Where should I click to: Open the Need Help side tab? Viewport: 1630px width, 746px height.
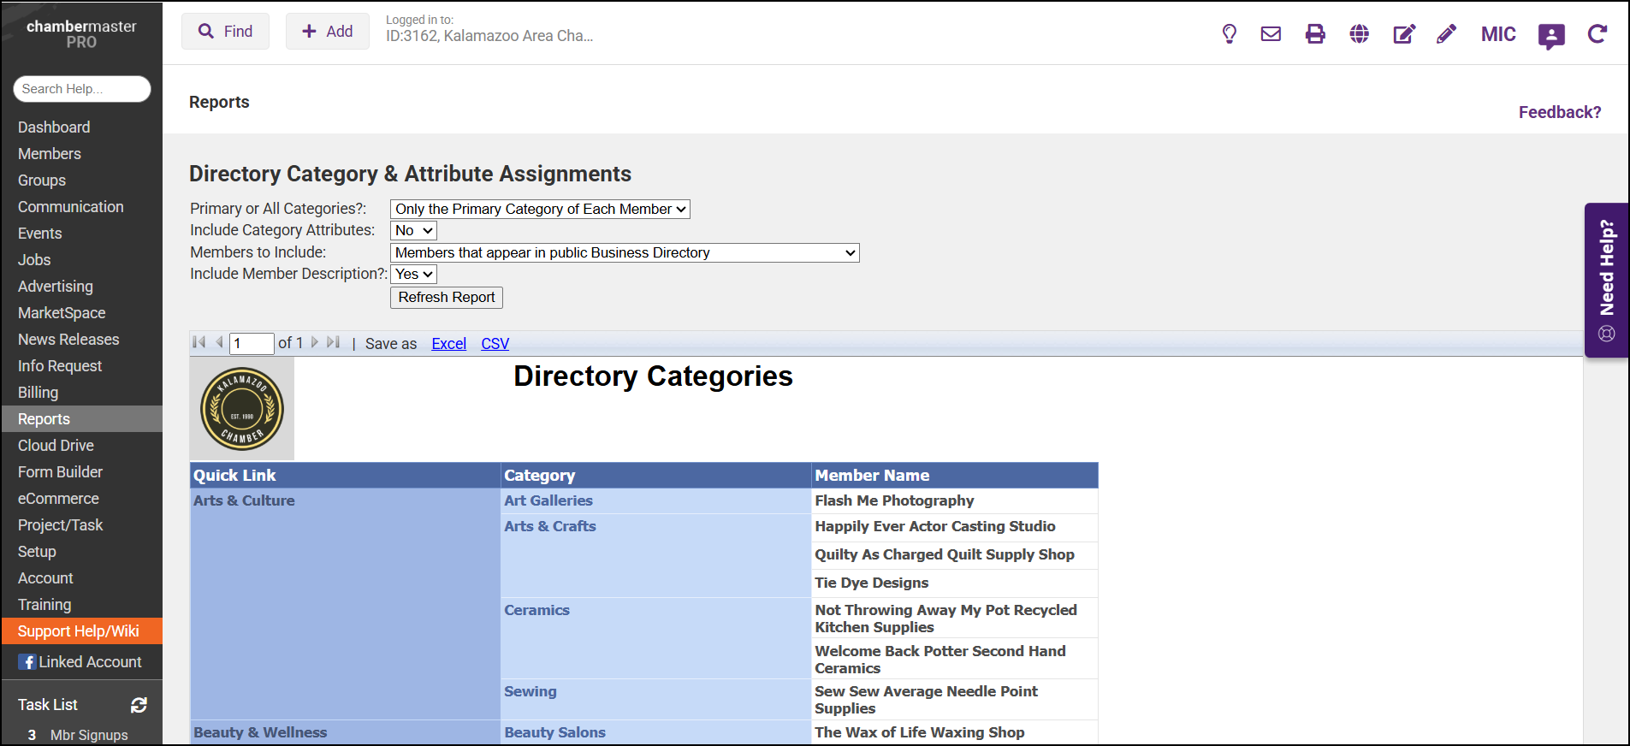click(1606, 280)
